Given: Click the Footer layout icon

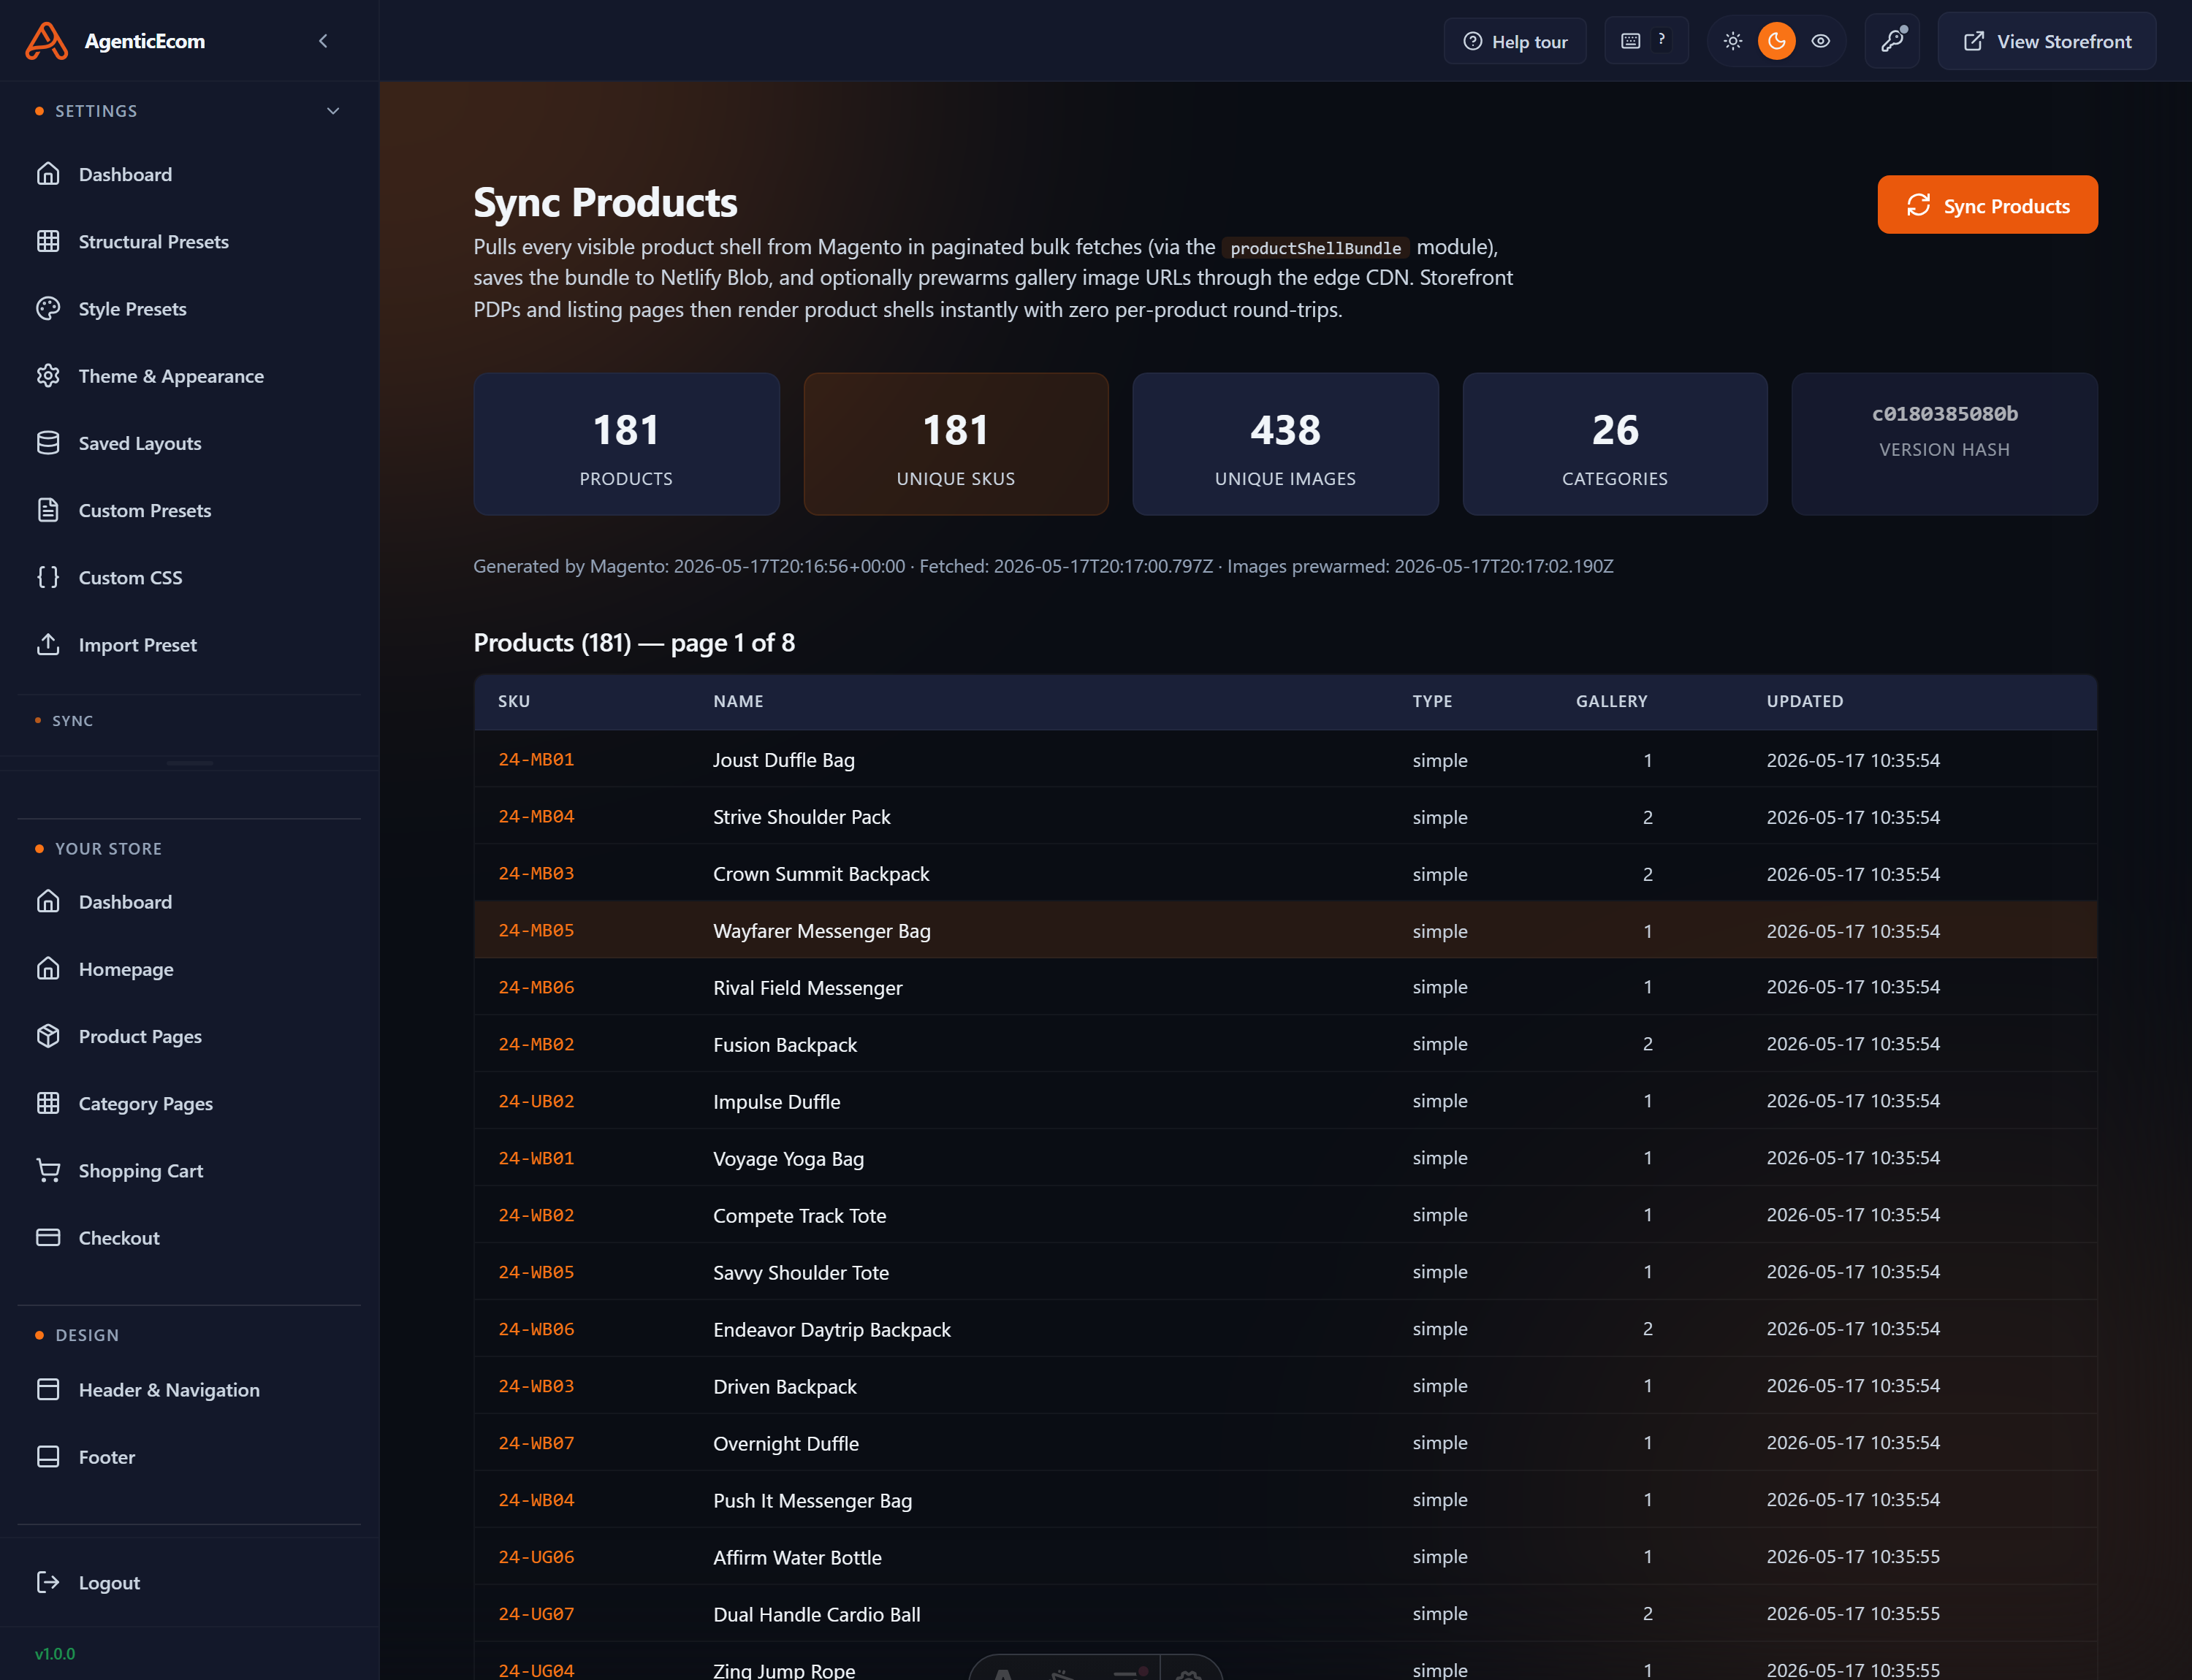Looking at the screenshot, I should 48,1456.
